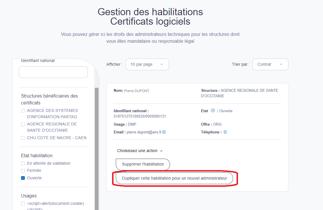Check the Fermée status filter
323x210 pixels.
23,171
